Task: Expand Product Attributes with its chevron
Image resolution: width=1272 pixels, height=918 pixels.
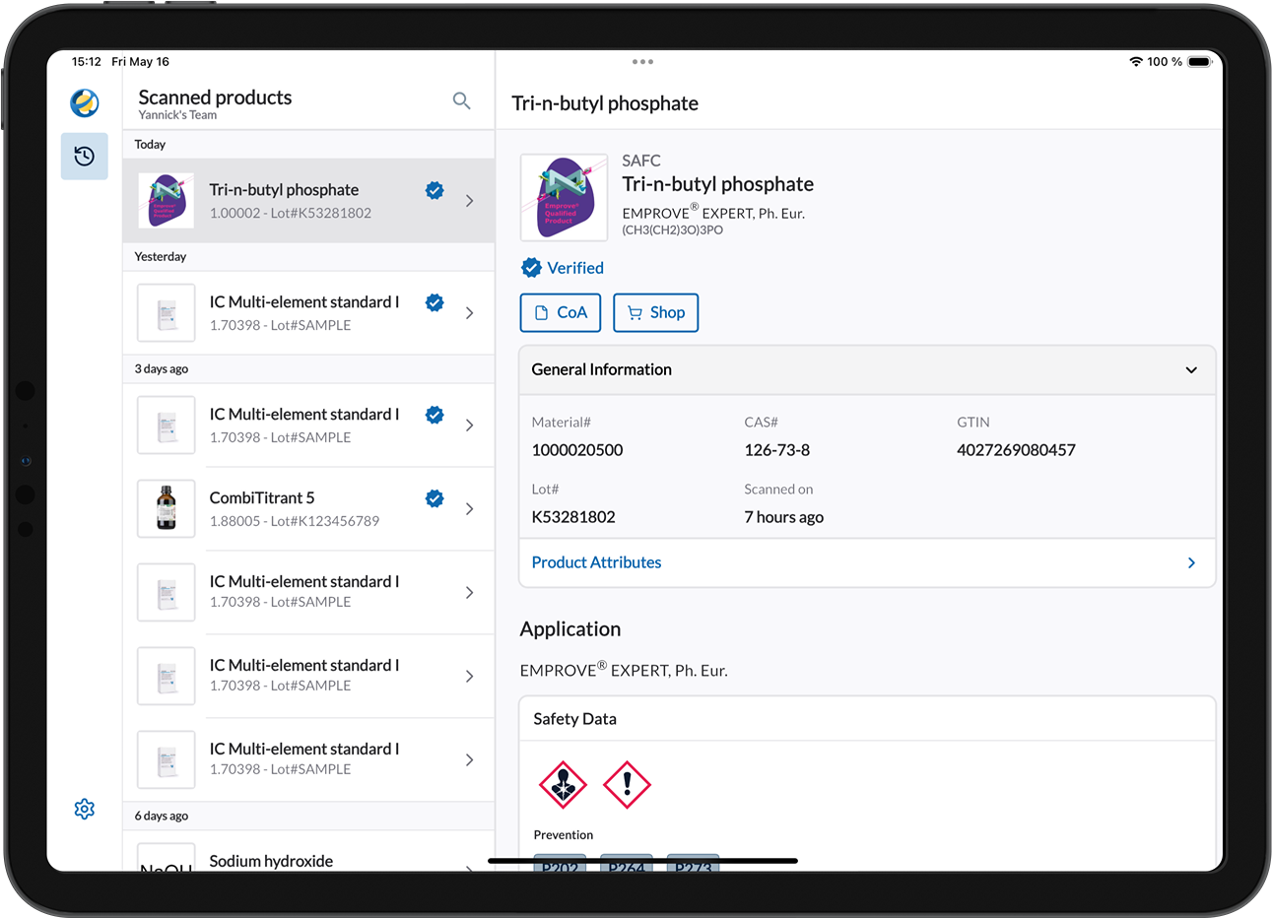Action: coord(1190,562)
